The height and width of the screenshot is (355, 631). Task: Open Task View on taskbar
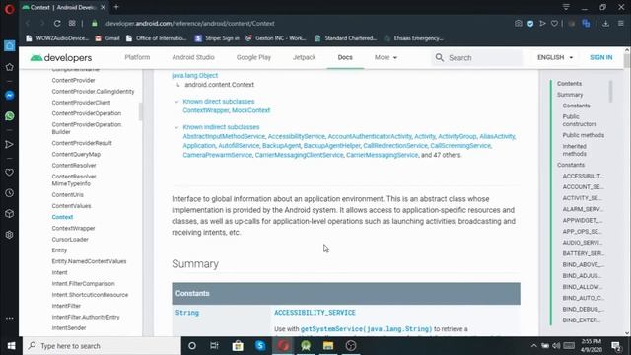[x=214, y=346]
